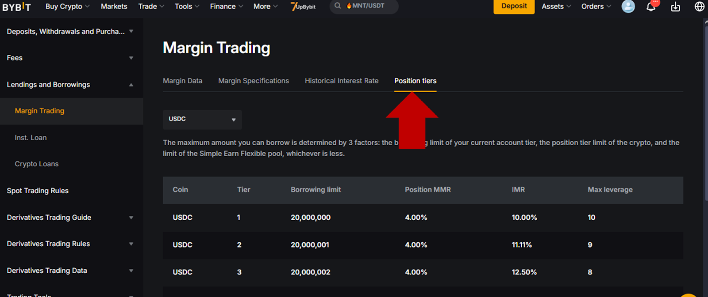Image resolution: width=708 pixels, height=297 pixels.
Task: Click the MNT/USDT search field
Action: coord(364,6)
